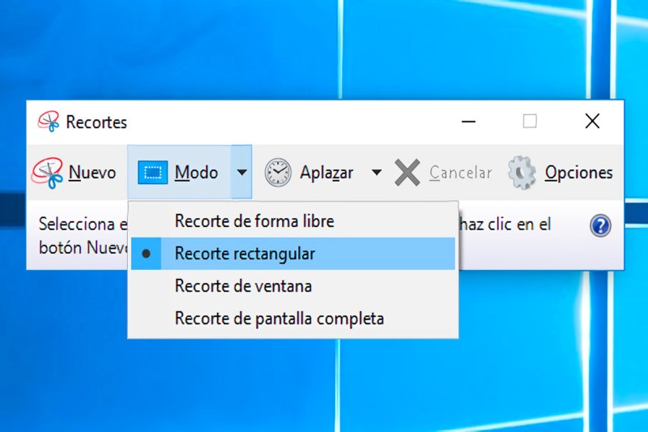Click the Modo label text
The image size is (648, 432).
tap(196, 173)
